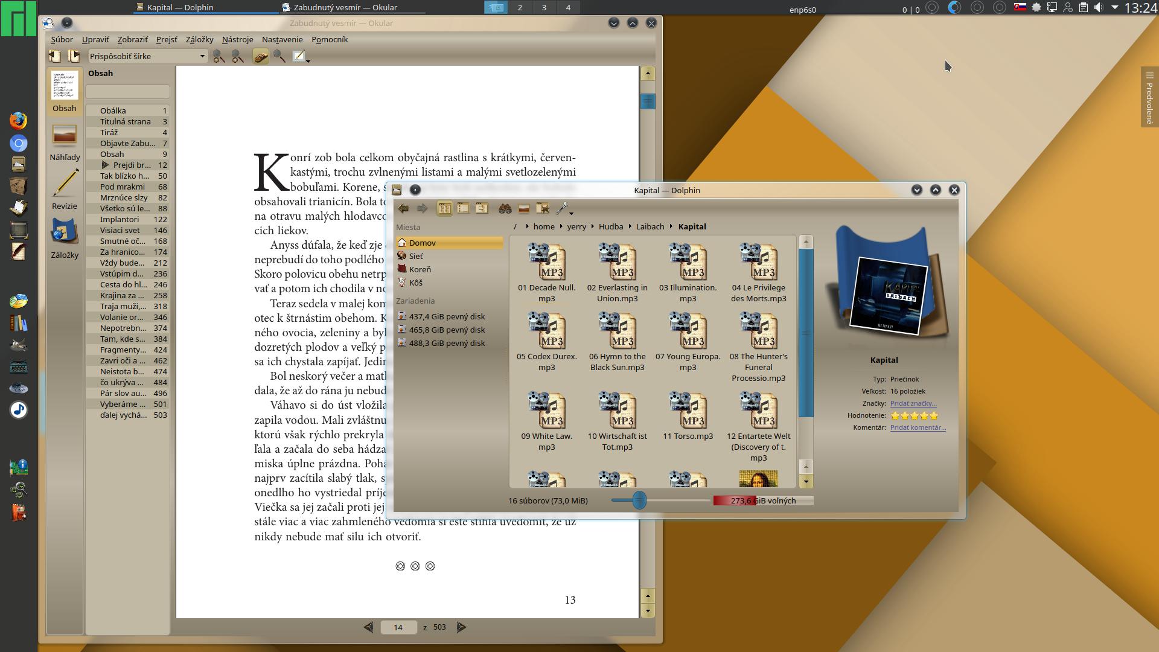Click next page arrow at Okular bottom bar
Screen dimensions: 1159x652
pos(461,627)
